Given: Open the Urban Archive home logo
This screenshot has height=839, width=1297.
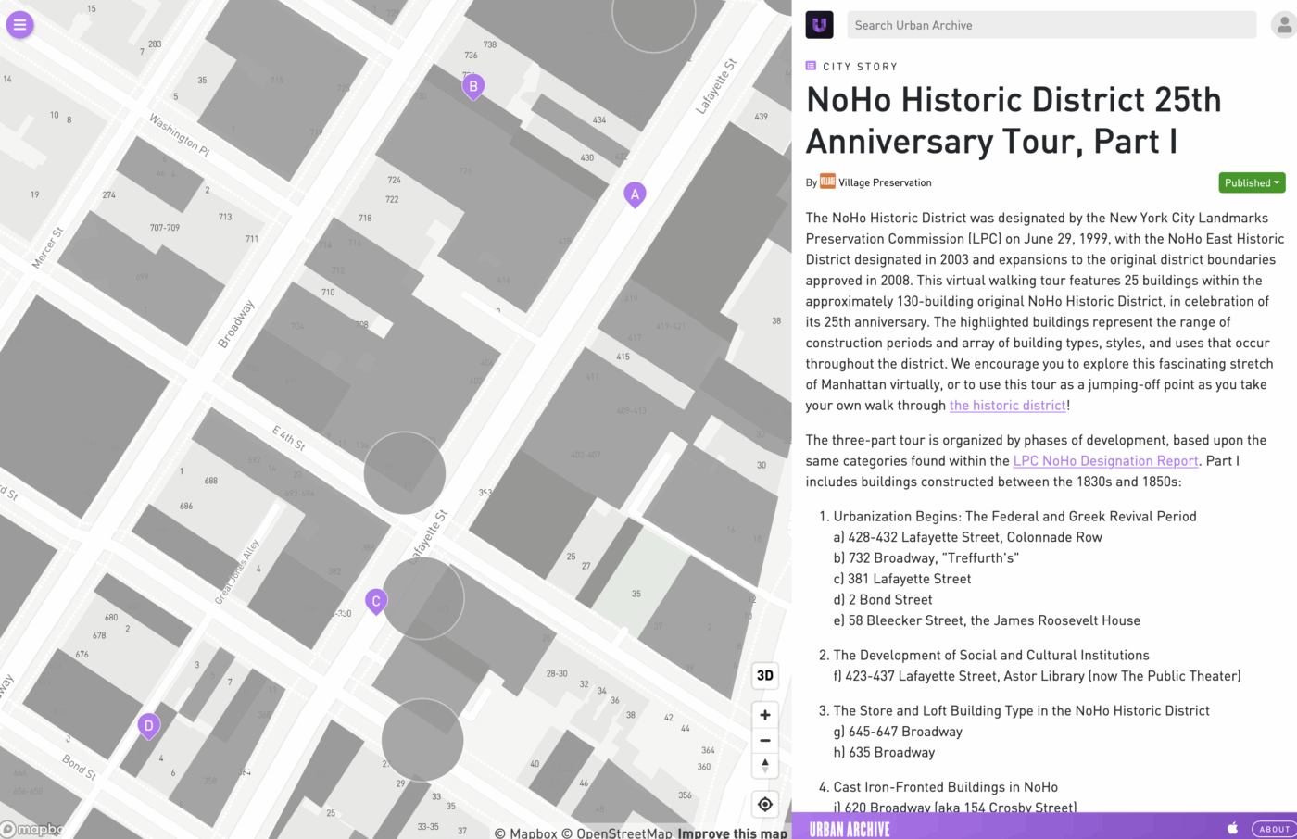Looking at the screenshot, I should click(x=819, y=25).
